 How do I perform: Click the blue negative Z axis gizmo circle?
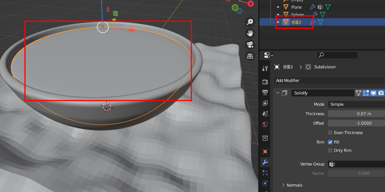[239, 11]
